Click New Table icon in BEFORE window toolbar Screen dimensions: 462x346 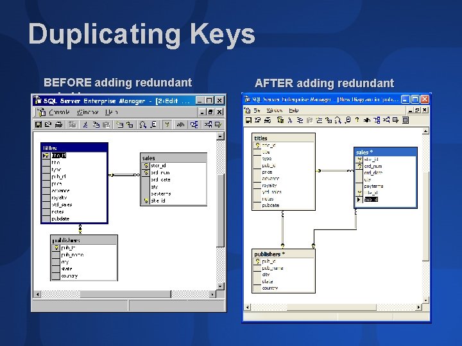click(x=119, y=125)
